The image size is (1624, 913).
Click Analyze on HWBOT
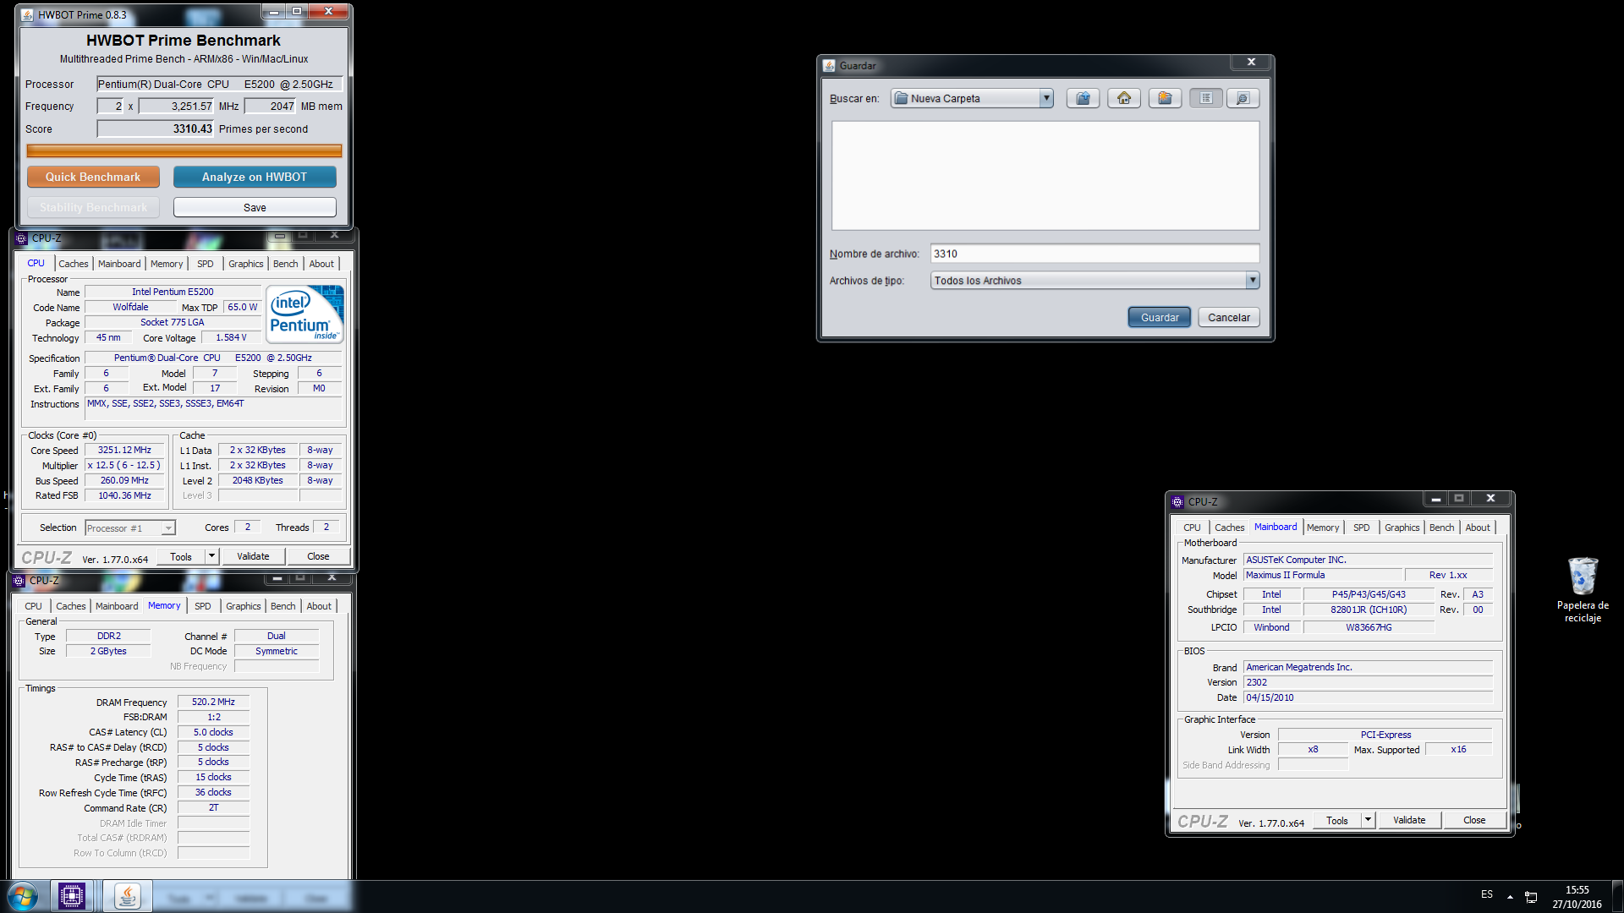coord(255,177)
